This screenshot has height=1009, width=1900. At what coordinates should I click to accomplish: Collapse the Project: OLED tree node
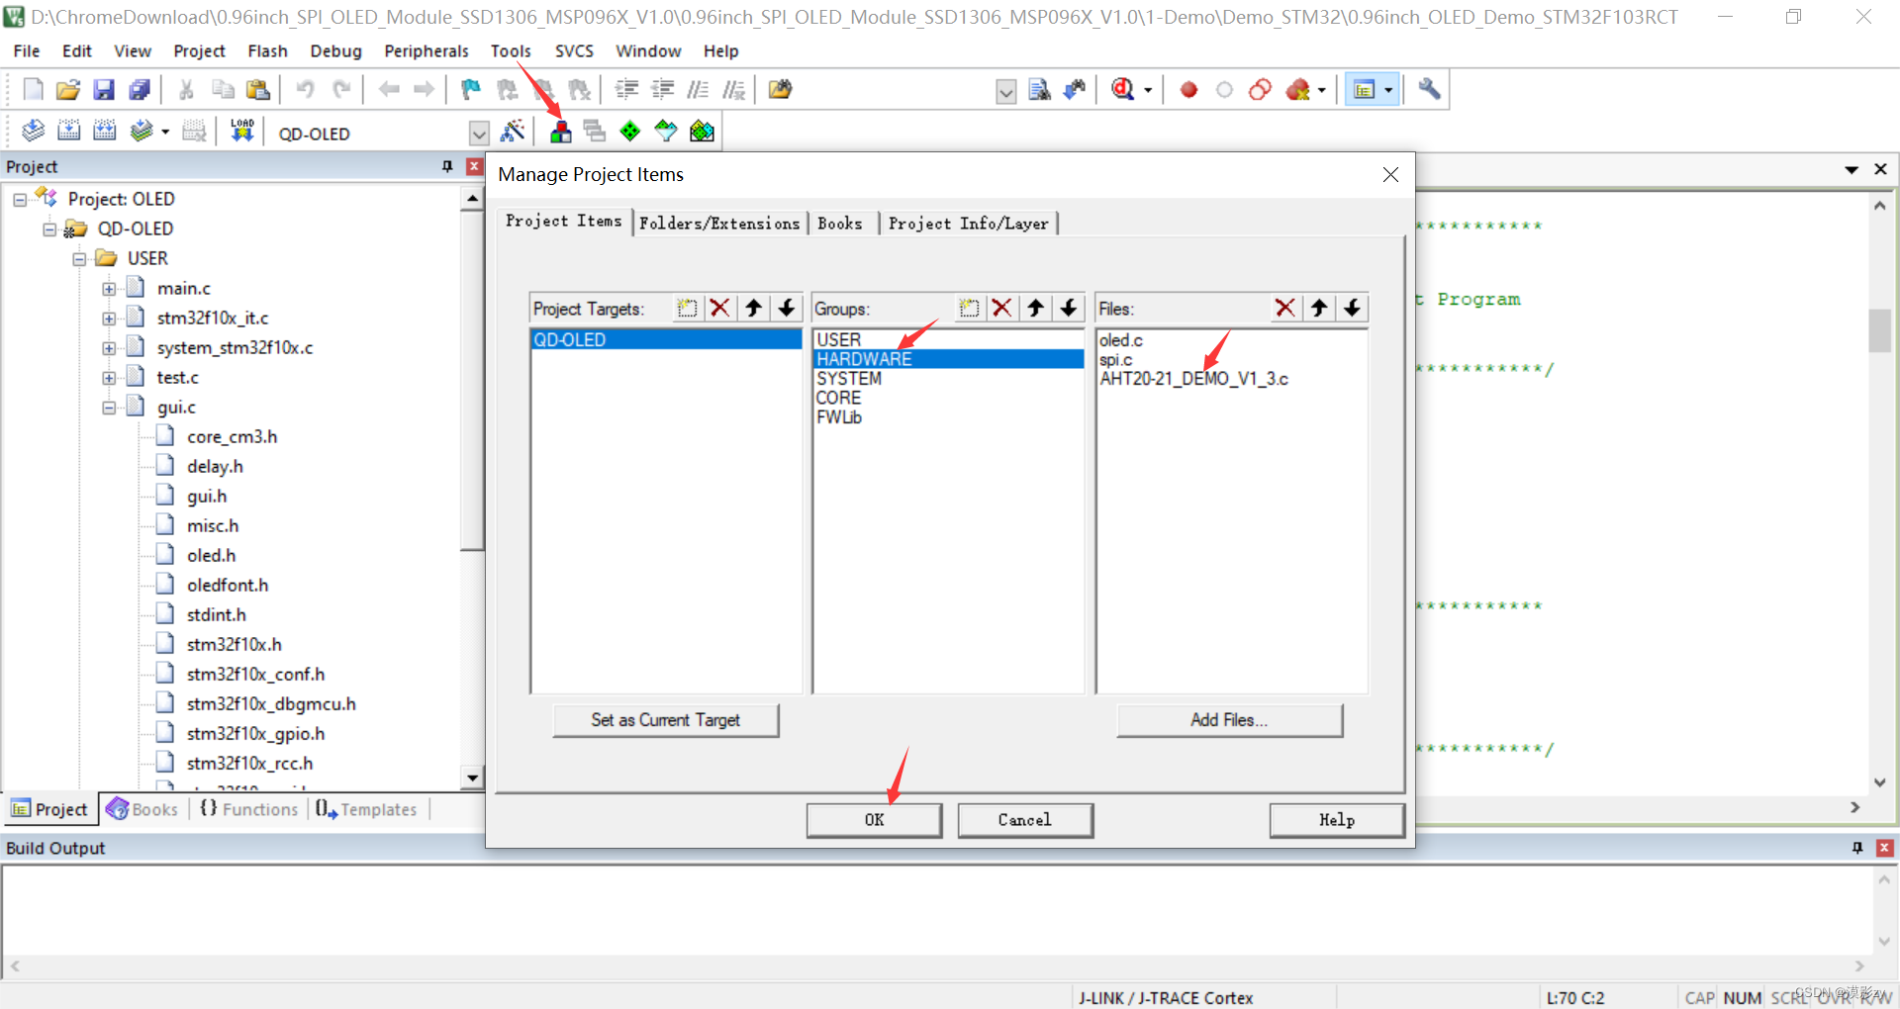(x=20, y=200)
